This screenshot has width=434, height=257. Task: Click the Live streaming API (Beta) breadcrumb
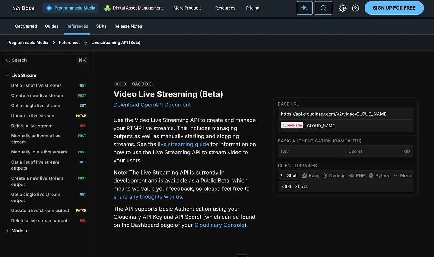[116, 43]
